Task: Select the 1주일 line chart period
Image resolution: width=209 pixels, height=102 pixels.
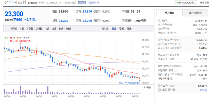Action: [x=30, y=29]
